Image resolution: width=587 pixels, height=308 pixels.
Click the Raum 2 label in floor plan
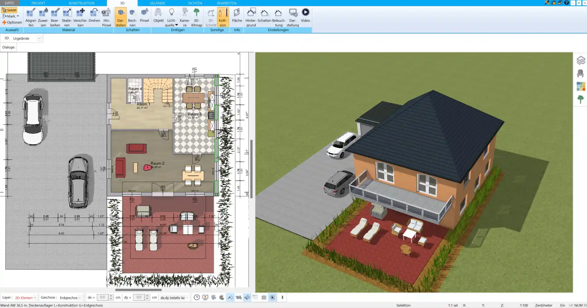[x=157, y=163]
